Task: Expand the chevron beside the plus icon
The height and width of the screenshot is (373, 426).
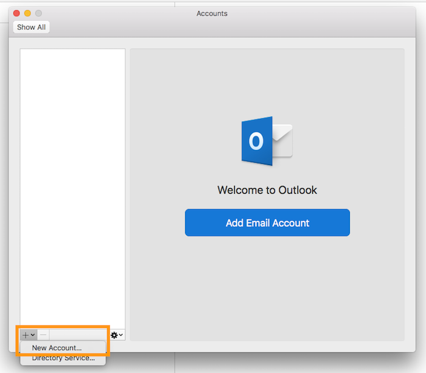Action: point(33,335)
